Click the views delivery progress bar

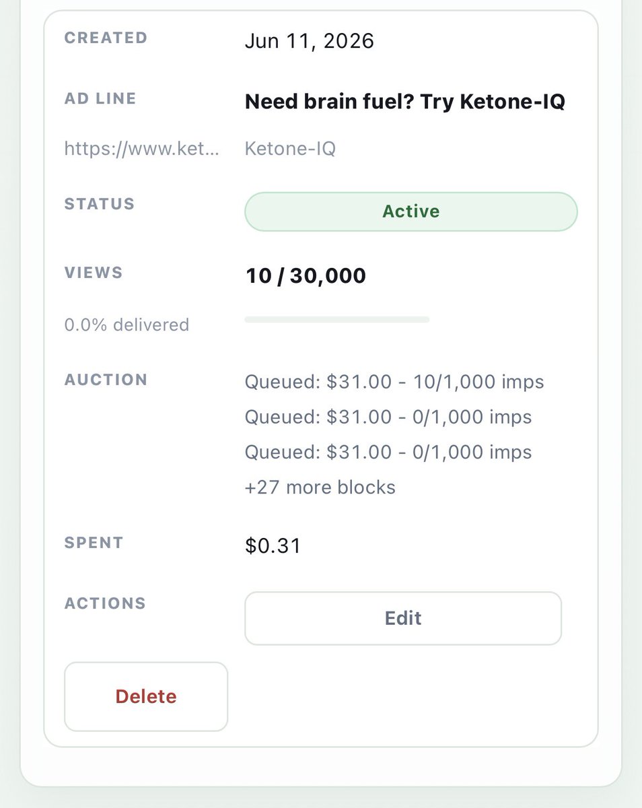(x=336, y=319)
